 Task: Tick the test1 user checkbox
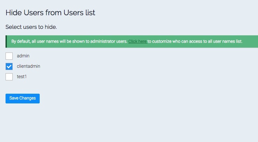click(9, 77)
